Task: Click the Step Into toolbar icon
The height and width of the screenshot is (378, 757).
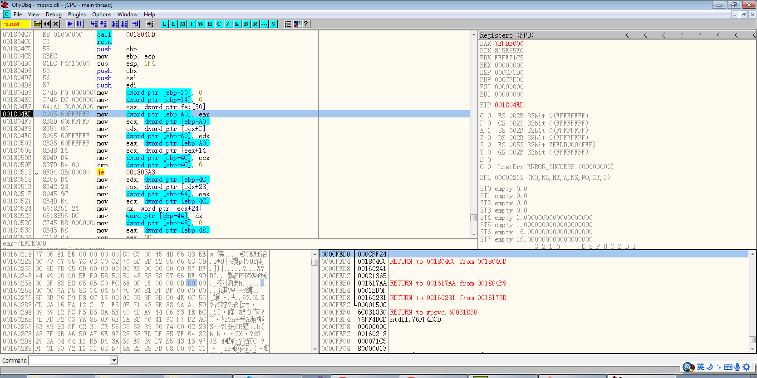Action: pyautogui.click(x=93, y=24)
